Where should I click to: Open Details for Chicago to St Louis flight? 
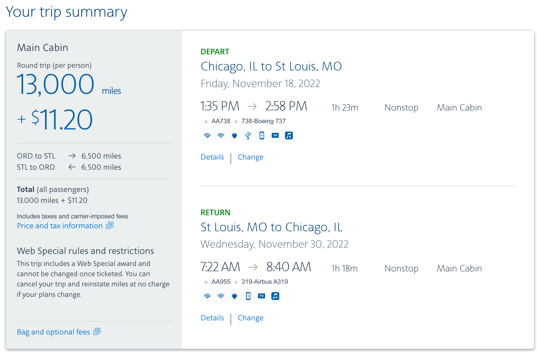(x=212, y=157)
